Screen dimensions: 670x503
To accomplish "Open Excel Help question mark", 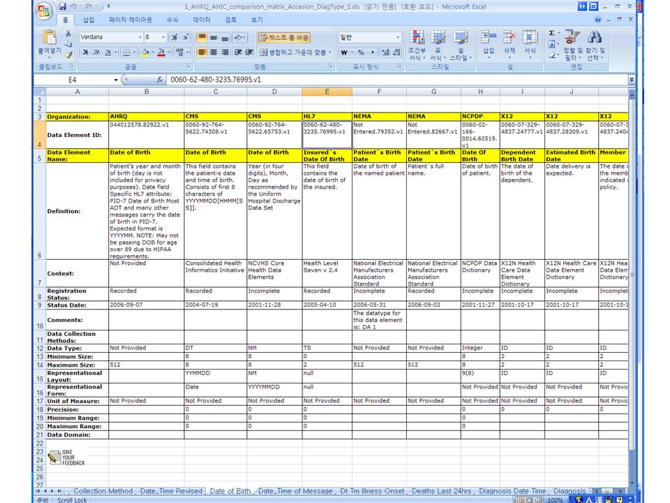I will (x=598, y=20).
